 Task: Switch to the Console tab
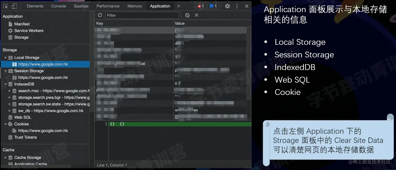[x=58, y=6]
